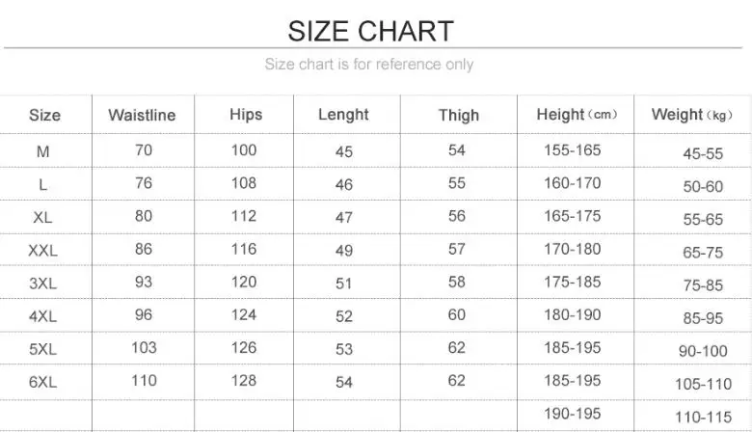The height and width of the screenshot is (432, 752).
Task: Select the Waistline column header
Action: 142,115
